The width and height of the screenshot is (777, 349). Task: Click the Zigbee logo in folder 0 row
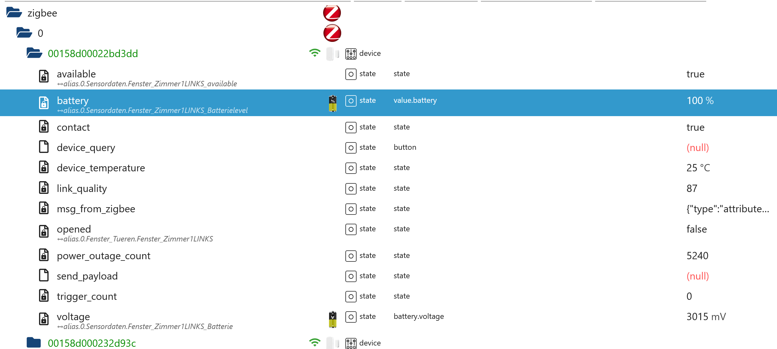(332, 33)
